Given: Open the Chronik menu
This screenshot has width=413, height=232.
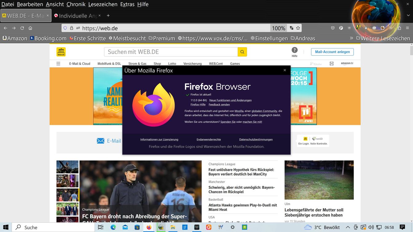Looking at the screenshot, I should [76, 4].
